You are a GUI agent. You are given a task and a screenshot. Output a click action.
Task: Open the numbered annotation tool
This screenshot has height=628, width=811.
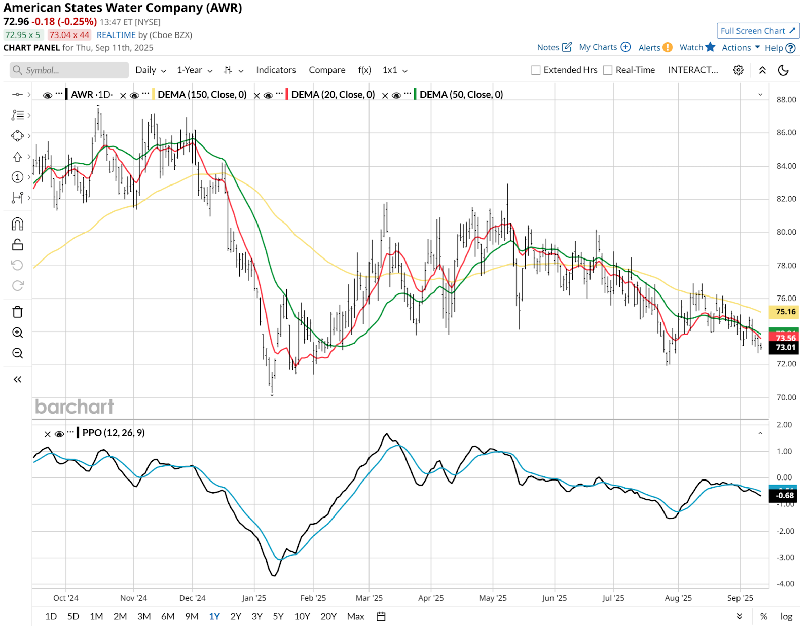17,177
